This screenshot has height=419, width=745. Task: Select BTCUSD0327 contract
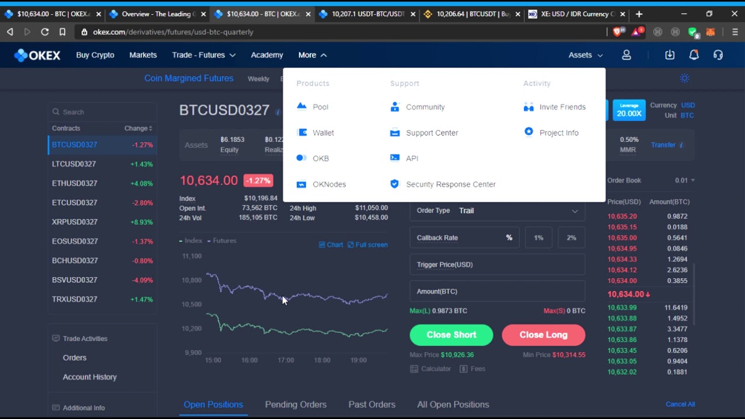click(102, 144)
